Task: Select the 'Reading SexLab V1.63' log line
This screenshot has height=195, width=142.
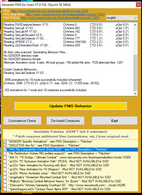Action: 66,28
